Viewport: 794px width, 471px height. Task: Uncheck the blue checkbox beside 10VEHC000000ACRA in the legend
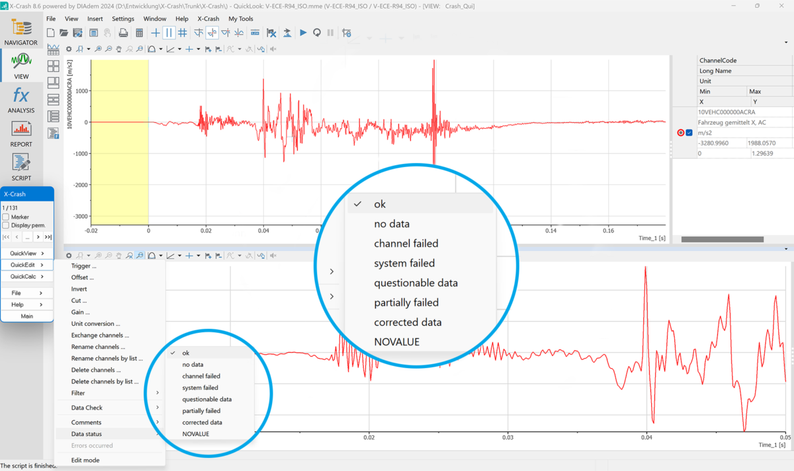pos(689,133)
